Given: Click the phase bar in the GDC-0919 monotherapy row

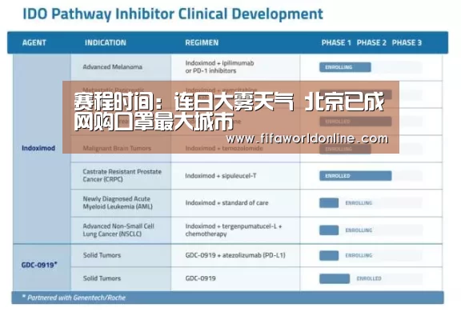Looking at the screenshot, I should pyautogui.click(x=335, y=278).
